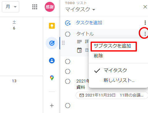148x113 pixels.
Task: Open list options menu beside タスクを追加
Action: click(145, 23)
